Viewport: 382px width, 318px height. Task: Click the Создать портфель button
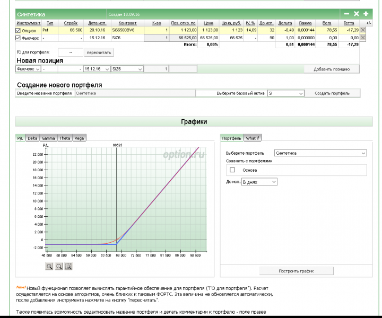(x=332, y=93)
